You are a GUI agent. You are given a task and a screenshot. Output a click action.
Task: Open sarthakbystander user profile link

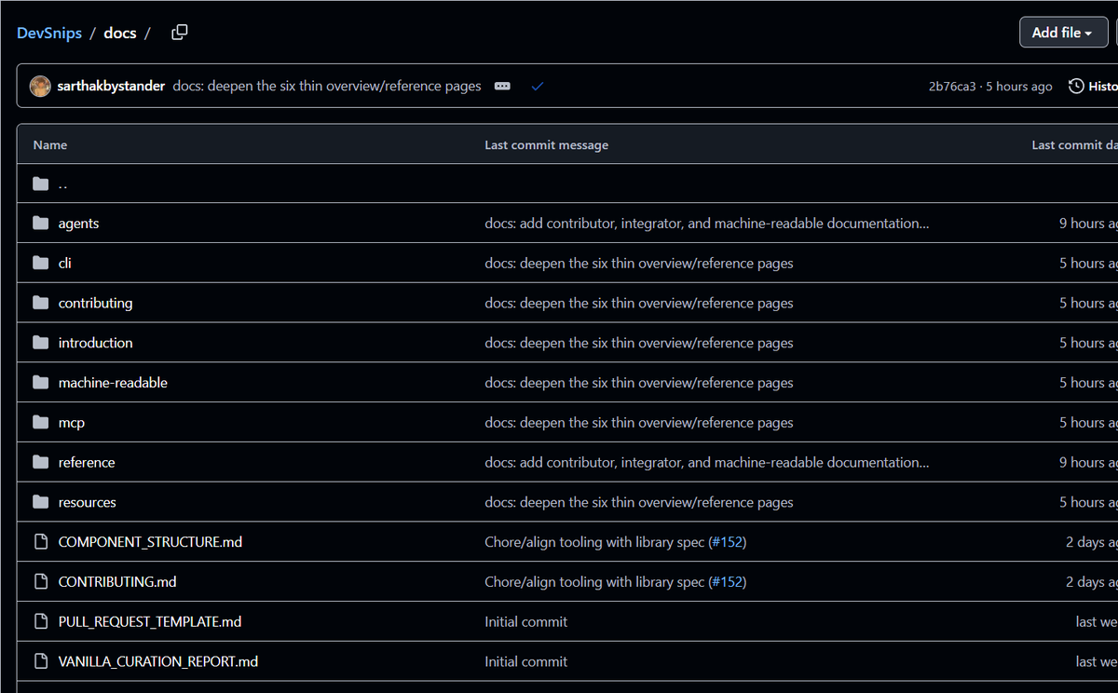coord(111,86)
